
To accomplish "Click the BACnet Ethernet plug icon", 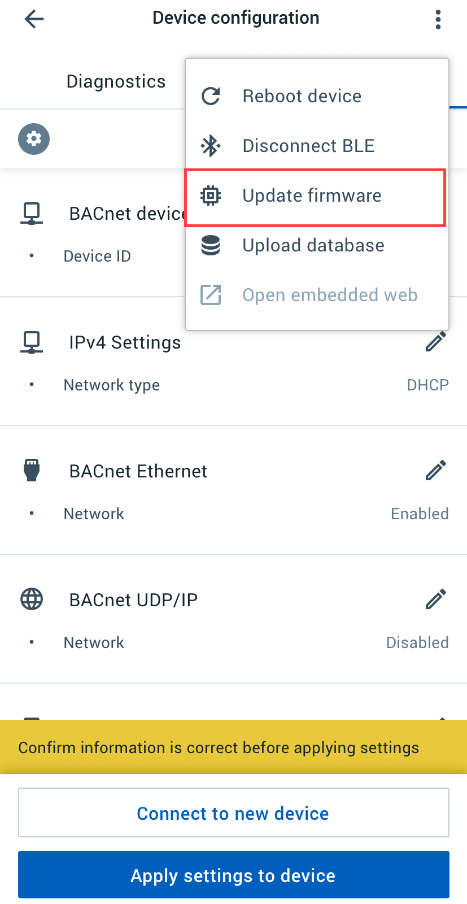I will 32,470.
